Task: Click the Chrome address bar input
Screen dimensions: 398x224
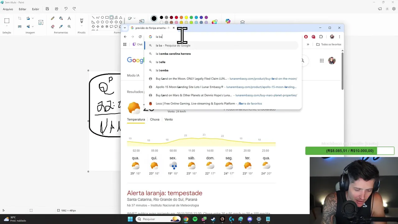Action: click(223, 37)
